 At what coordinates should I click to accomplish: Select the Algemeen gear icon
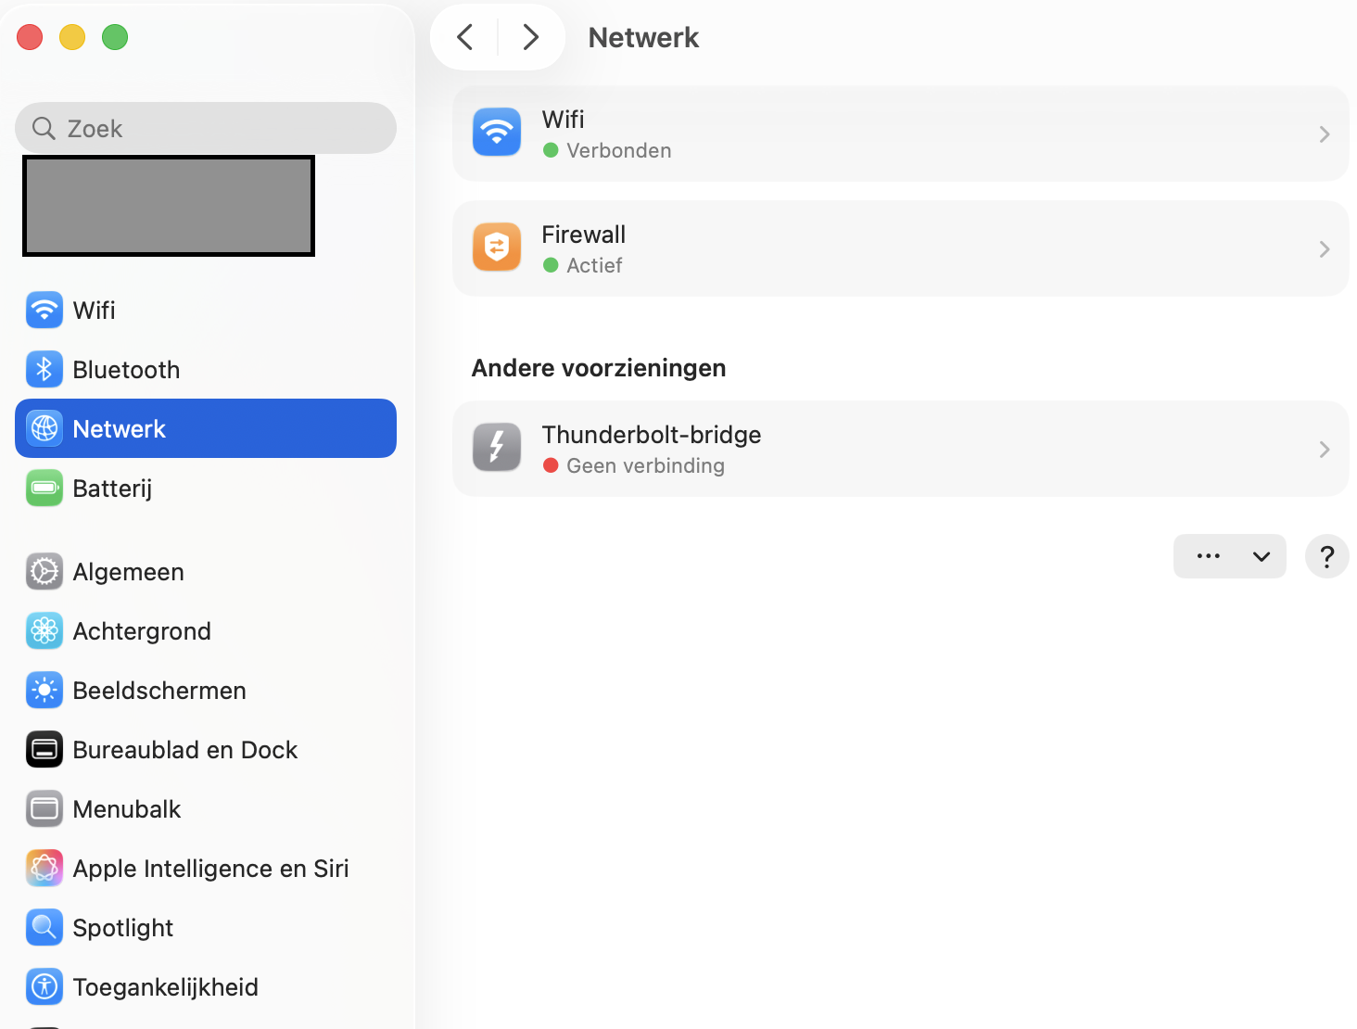coord(44,571)
